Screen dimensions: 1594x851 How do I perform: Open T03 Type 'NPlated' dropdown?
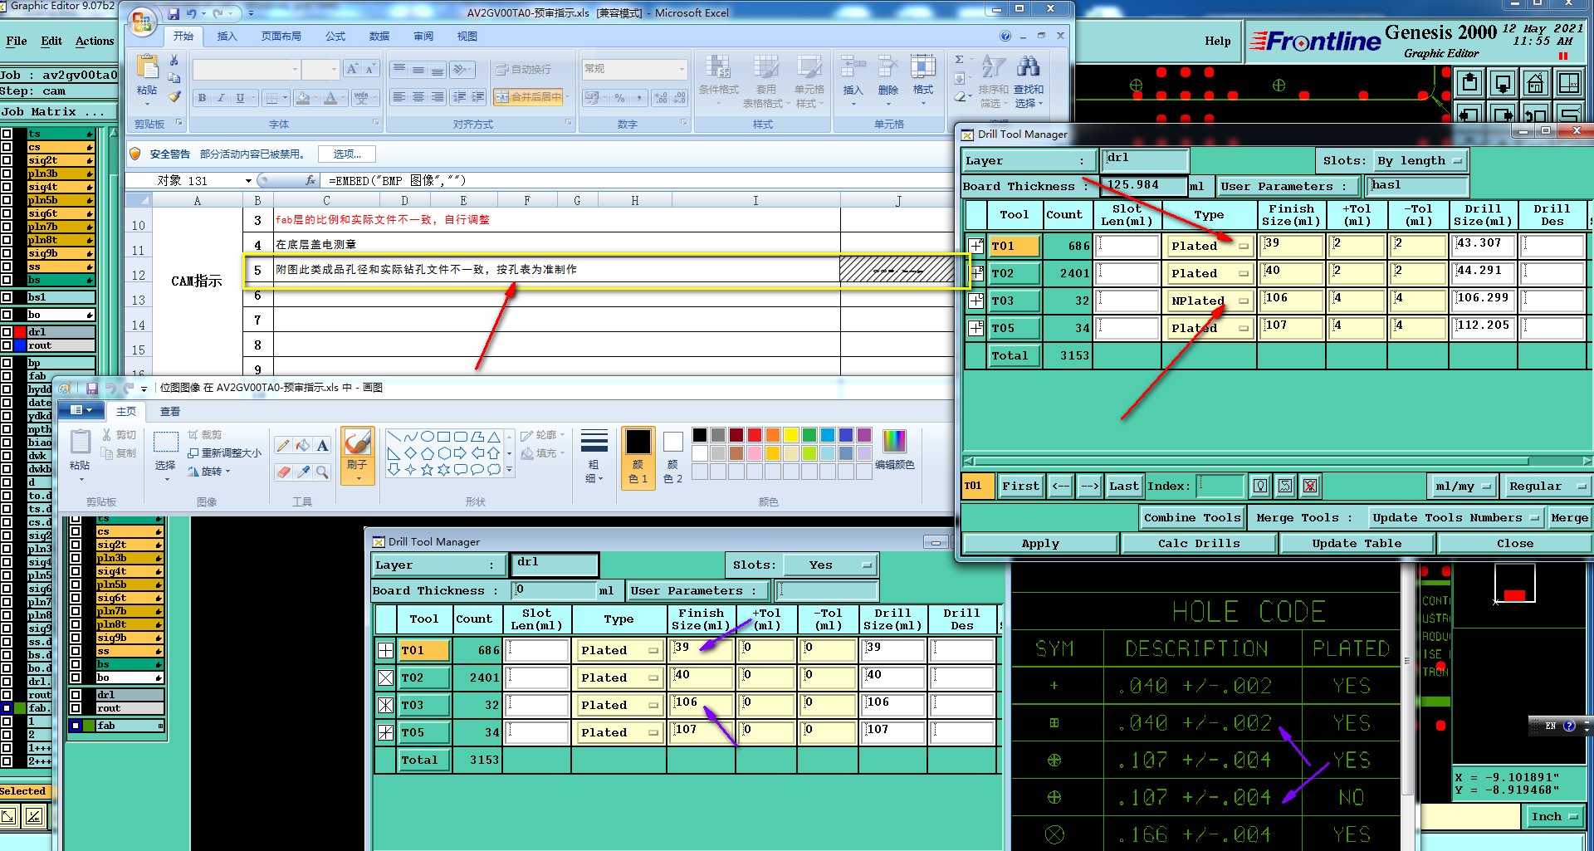pyautogui.click(x=1210, y=301)
